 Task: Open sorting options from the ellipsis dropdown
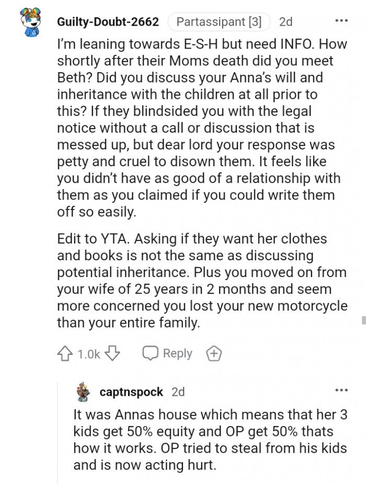coord(341,20)
